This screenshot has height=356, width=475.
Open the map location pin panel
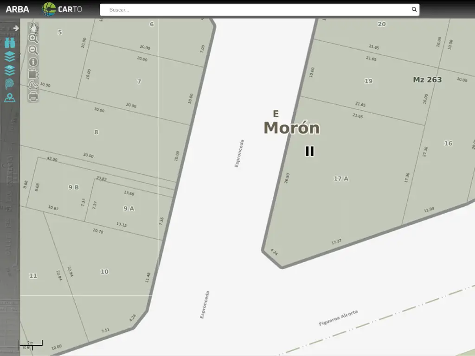pos(10,98)
